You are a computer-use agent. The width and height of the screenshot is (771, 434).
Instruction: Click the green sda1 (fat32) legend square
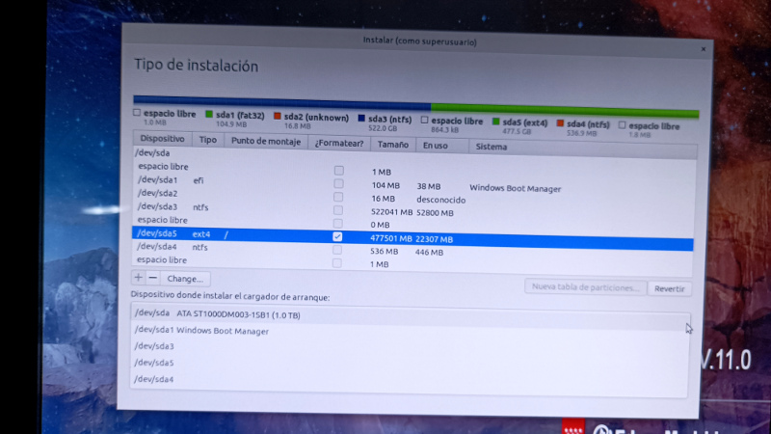pos(208,115)
